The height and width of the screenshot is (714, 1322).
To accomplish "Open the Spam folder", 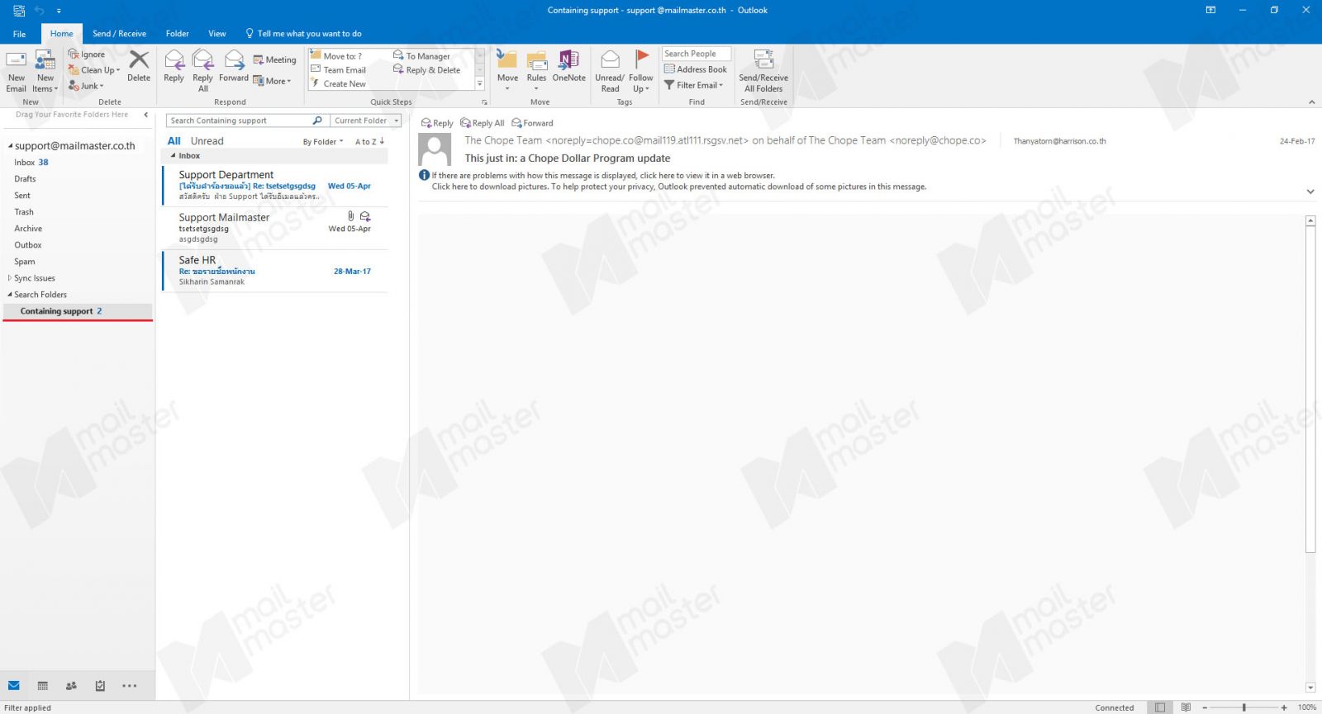I will tap(25, 261).
